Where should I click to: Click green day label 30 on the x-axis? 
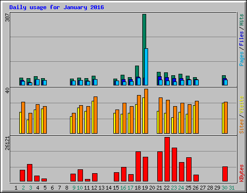[x=224, y=188]
